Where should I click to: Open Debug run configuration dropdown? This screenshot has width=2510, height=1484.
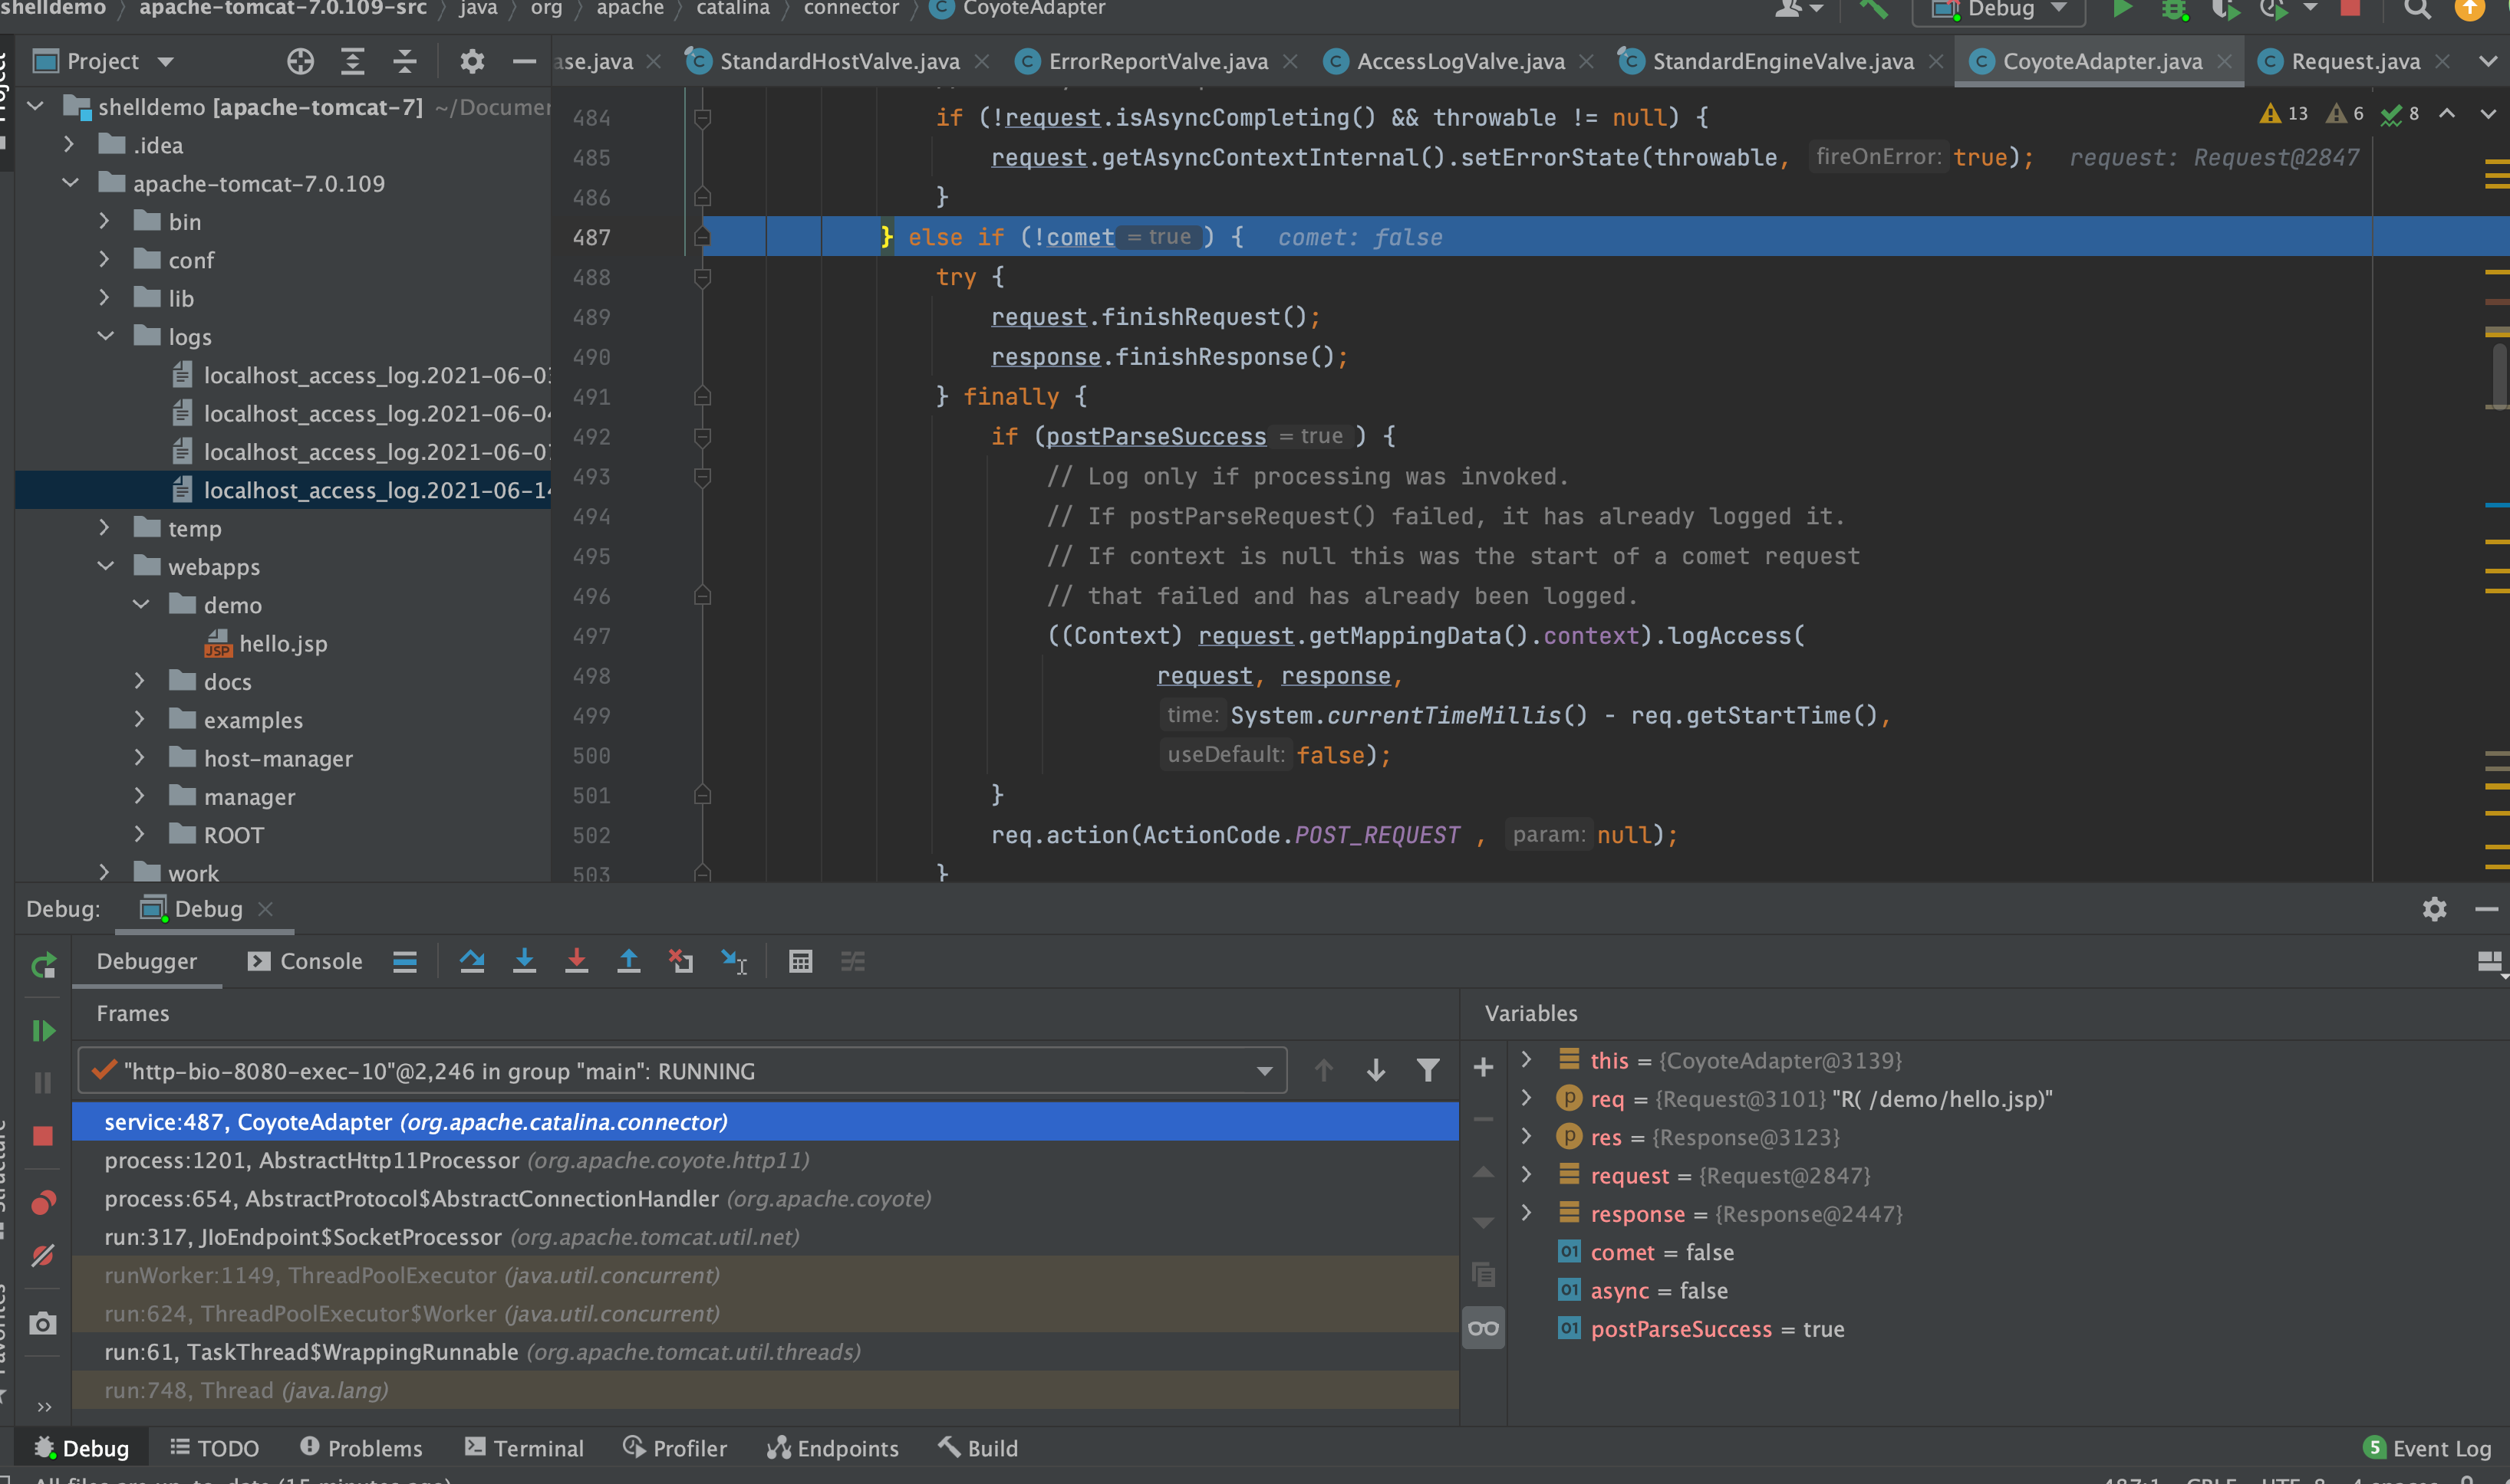pyautogui.click(x=1998, y=9)
